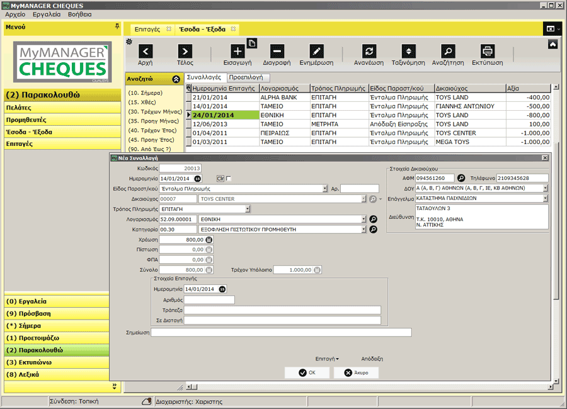Click horizontal scrollbar left arrow

coord(189,387)
